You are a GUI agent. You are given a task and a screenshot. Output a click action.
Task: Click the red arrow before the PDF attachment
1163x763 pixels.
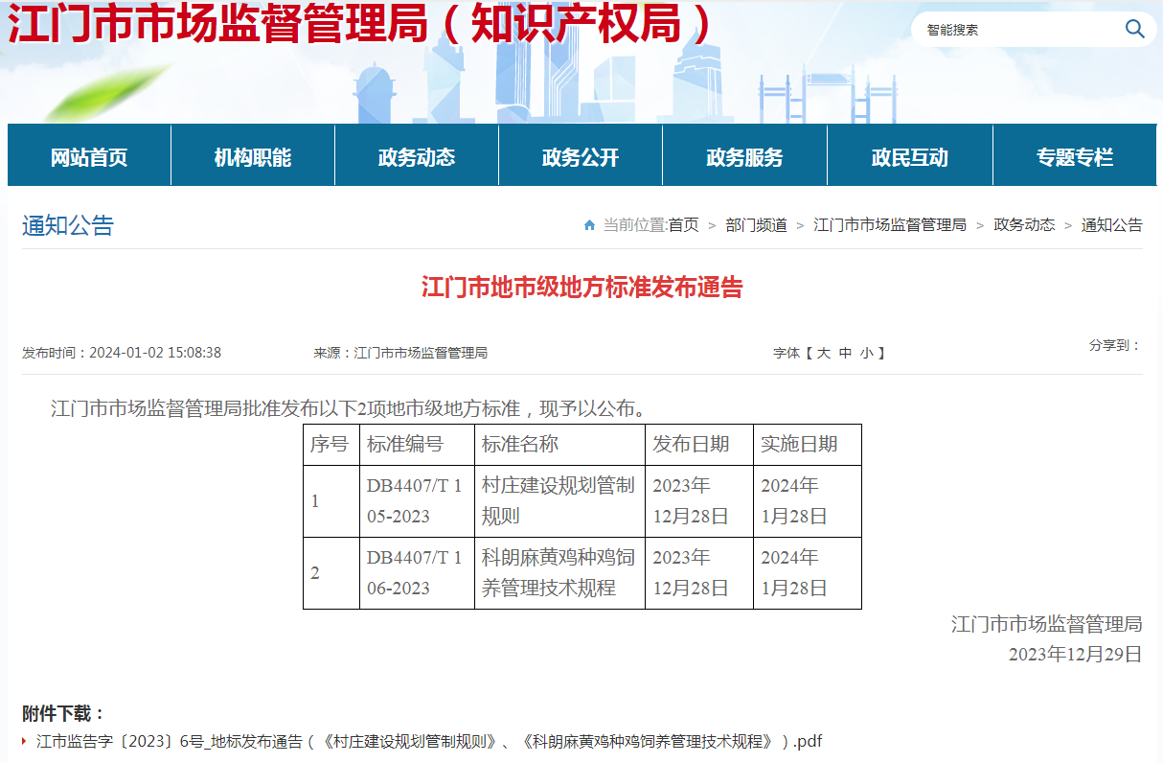coord(24,741)
